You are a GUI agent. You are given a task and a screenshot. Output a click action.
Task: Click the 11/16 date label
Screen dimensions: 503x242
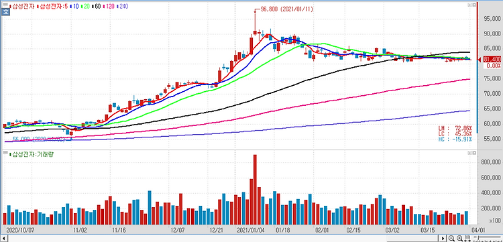pos(119,230)
